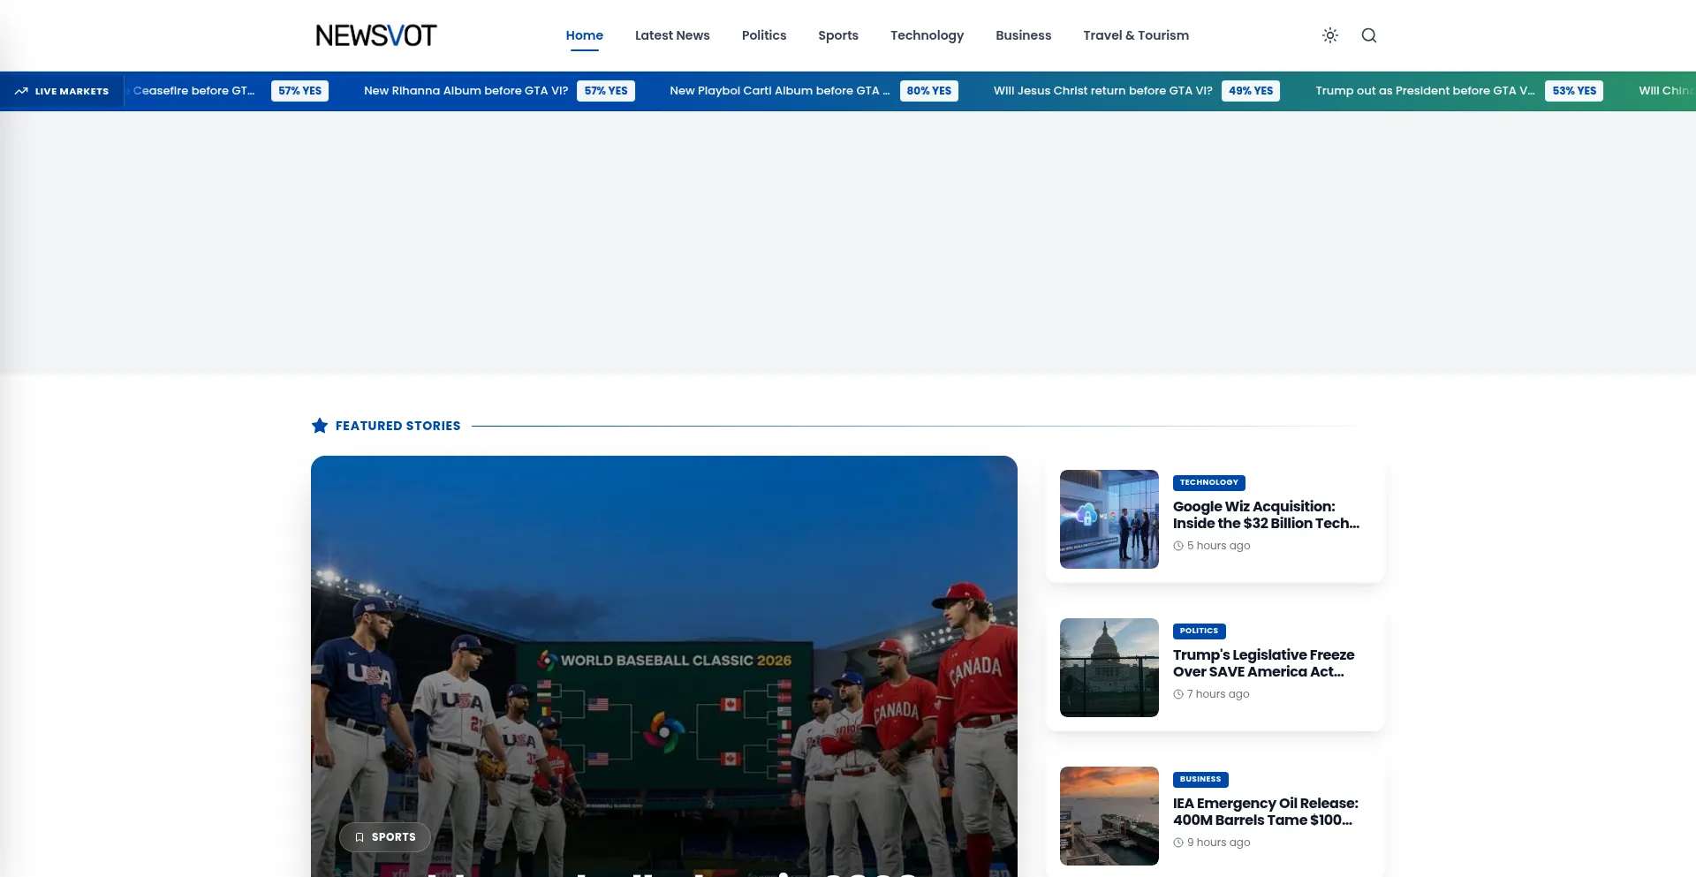Click the Featured Stories star icon
Screen dimensions: 1696x877
pos(320,426)
